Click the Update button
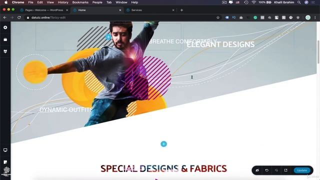Viewport: 320px width, 180px height. [x=302, y=170]
